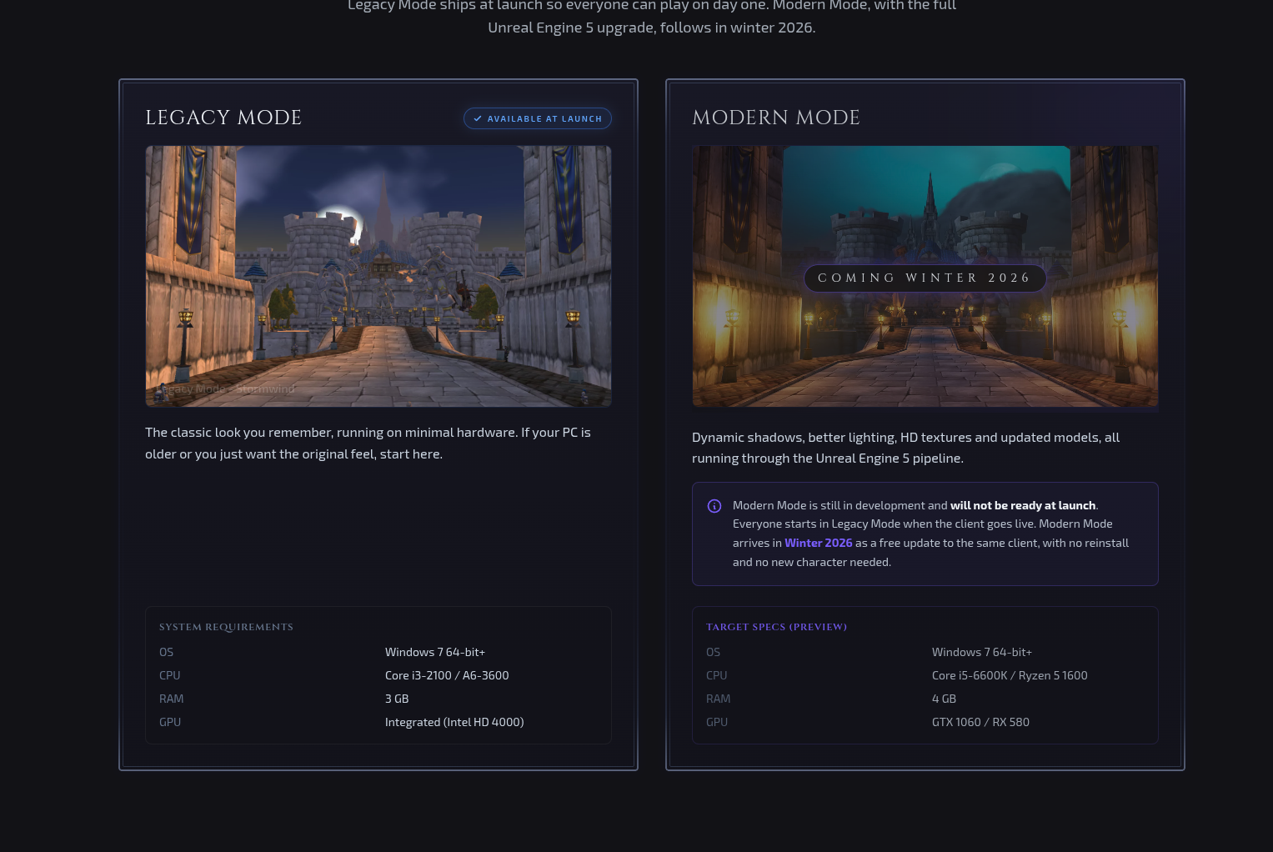Click the "GPU" label in Modern Mode target specs

(x=717, y=722)
